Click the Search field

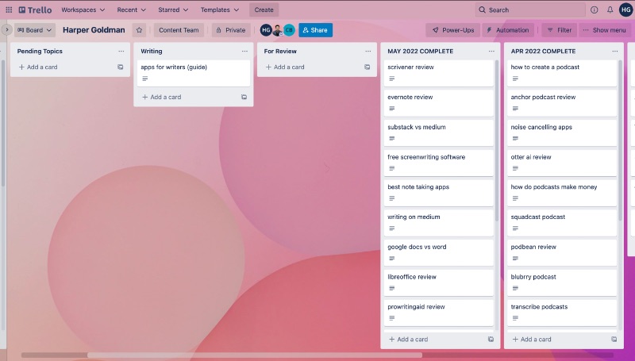tap(530, 10)
